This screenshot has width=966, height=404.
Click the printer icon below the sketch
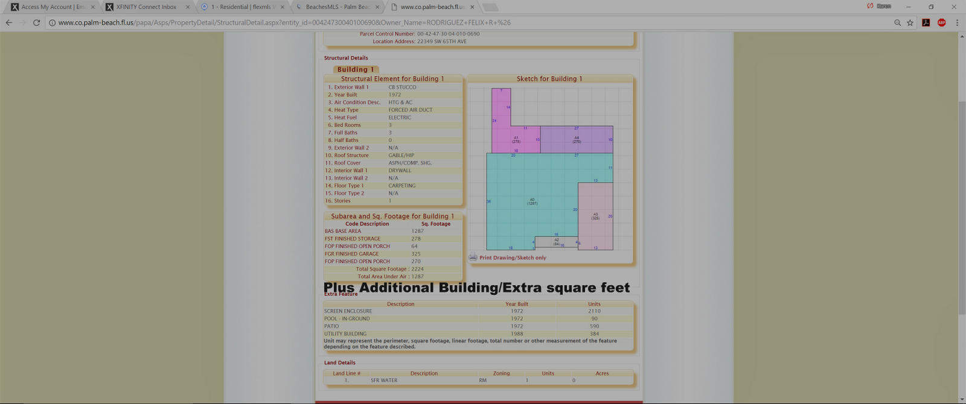[x=473, y=257]
